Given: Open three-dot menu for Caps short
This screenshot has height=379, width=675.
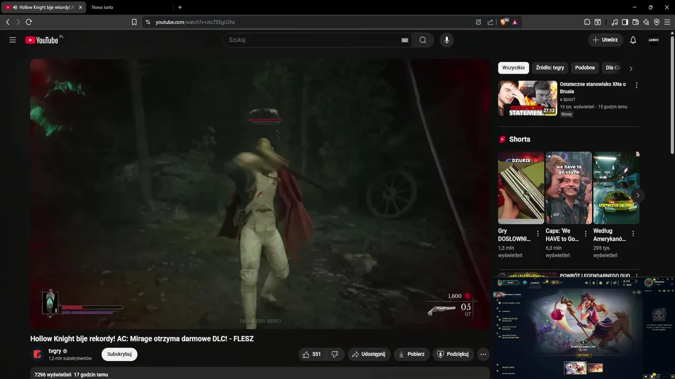Looking at the screenshot, I should 585,234.
